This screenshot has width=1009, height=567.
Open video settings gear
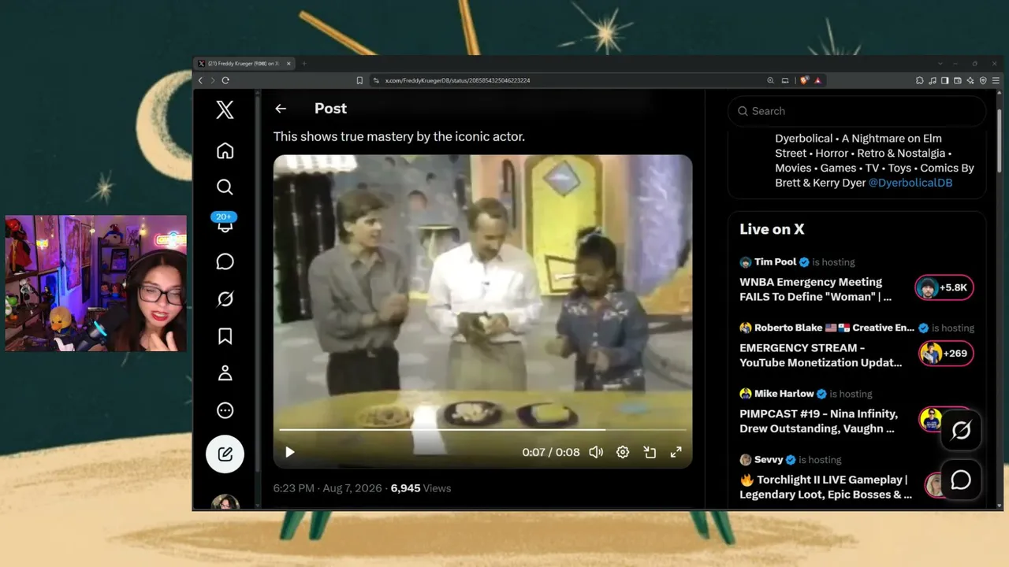tap(623, 452)
